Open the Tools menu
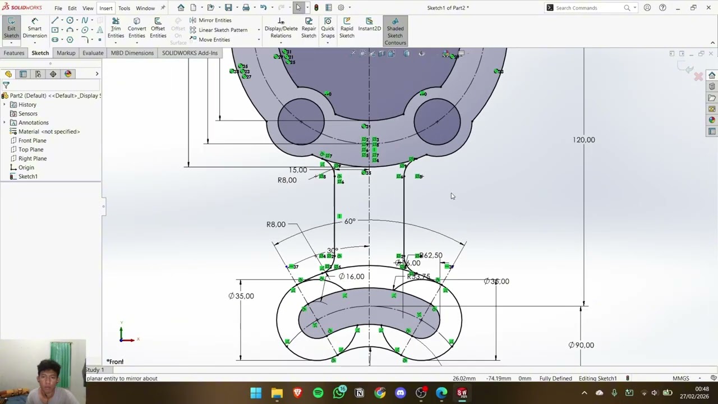 click(x=124, y=8)
